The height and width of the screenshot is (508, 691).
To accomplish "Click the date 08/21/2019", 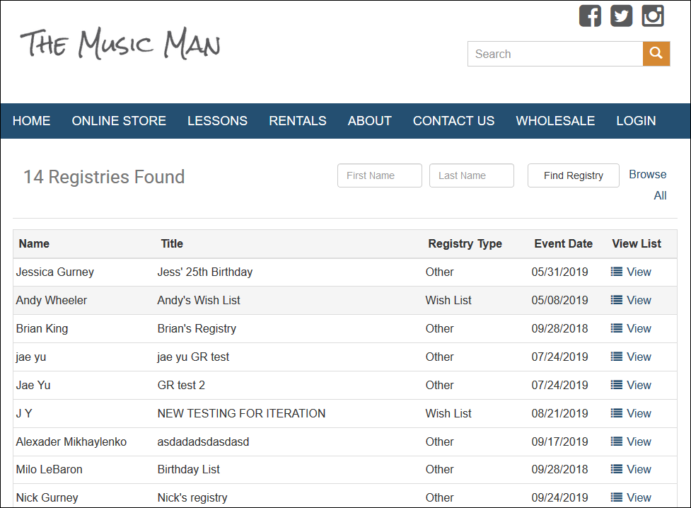I will pyautogui.click(x=559, y=413).
